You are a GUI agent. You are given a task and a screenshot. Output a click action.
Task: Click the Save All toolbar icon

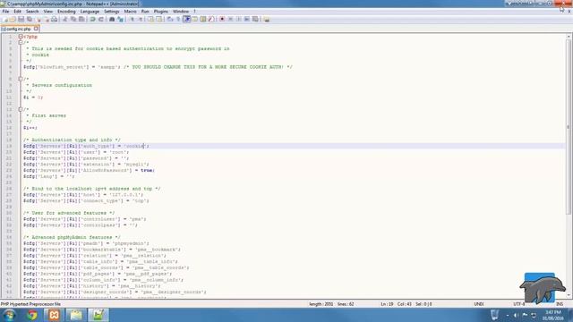point(30,19)
